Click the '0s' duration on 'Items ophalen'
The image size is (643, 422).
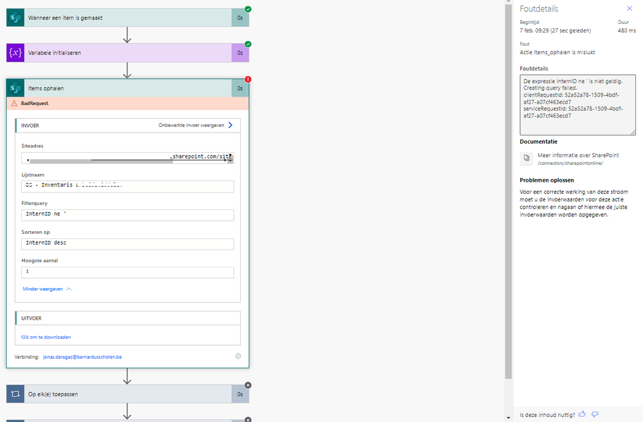[240, 88]
